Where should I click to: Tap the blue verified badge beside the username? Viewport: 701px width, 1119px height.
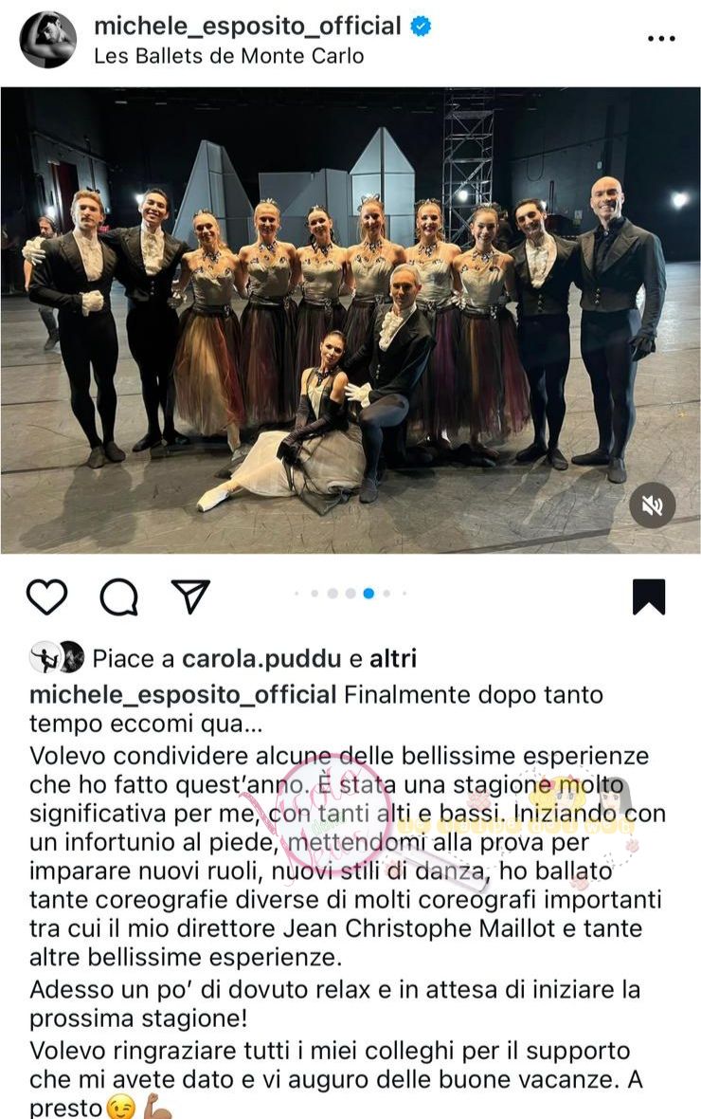(422, 27)
